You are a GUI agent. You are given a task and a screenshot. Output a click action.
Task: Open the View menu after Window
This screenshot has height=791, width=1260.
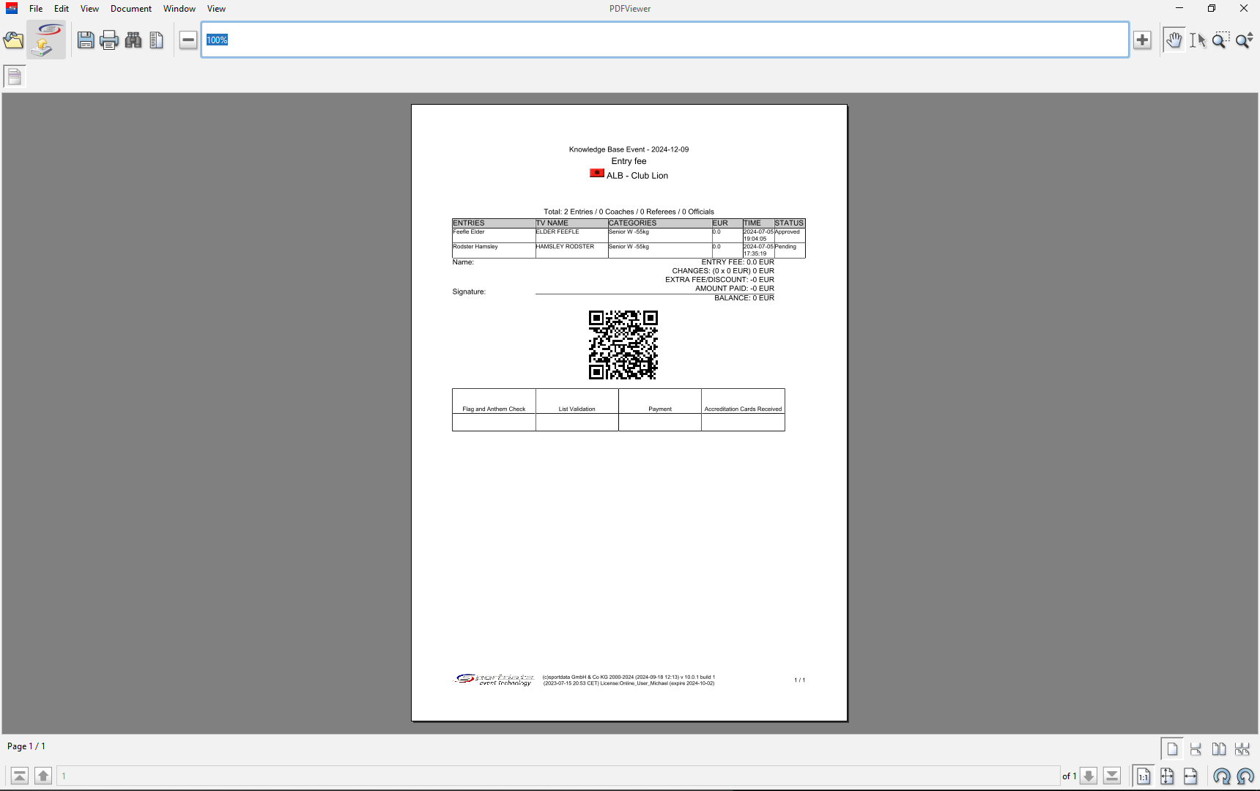(x=216, y=9)
